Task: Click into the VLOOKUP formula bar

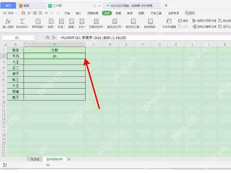Action: 144,38
